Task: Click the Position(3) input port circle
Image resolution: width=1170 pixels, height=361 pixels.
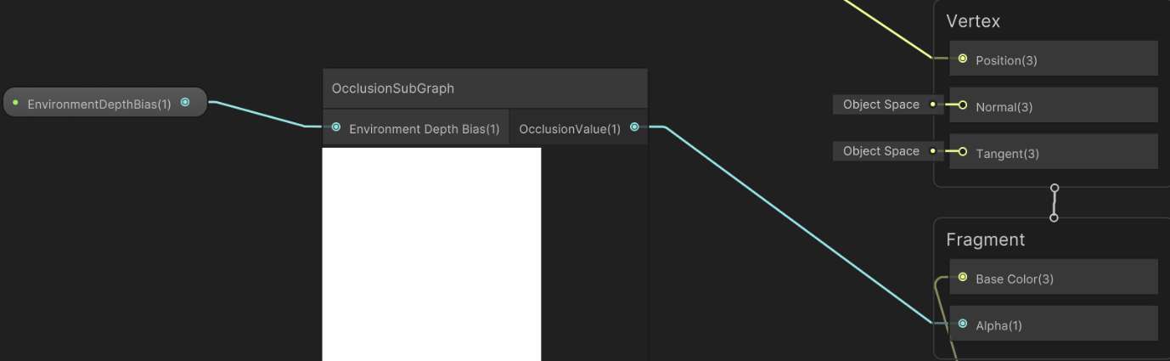Action: [x=962, y=59]
